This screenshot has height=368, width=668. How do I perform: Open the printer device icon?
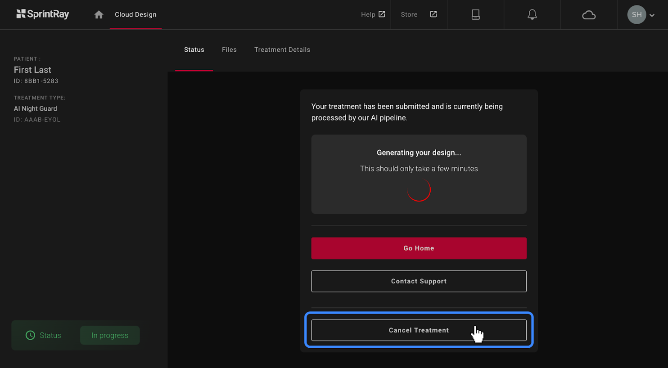[475, 15]
